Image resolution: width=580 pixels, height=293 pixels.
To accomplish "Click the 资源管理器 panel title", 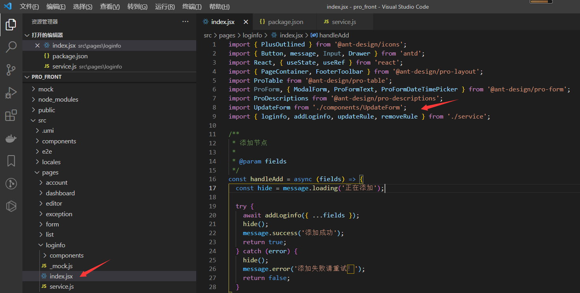I will (45, 22).
